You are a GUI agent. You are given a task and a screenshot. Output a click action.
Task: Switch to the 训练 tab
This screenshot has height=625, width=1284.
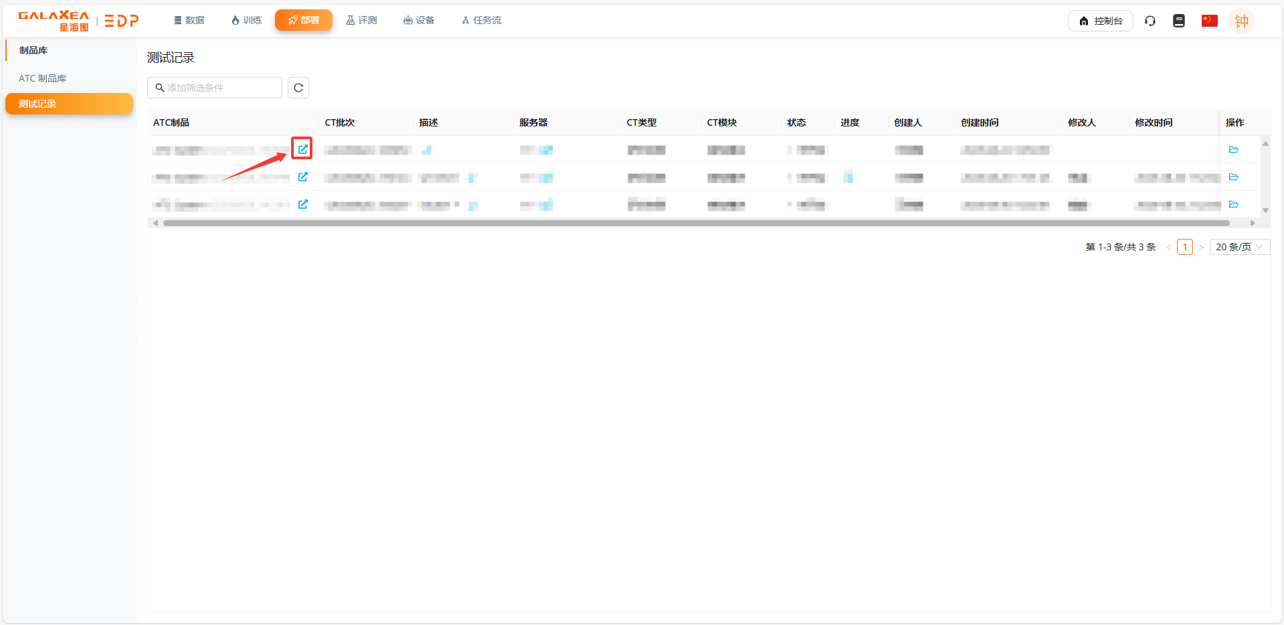[246, 20]
